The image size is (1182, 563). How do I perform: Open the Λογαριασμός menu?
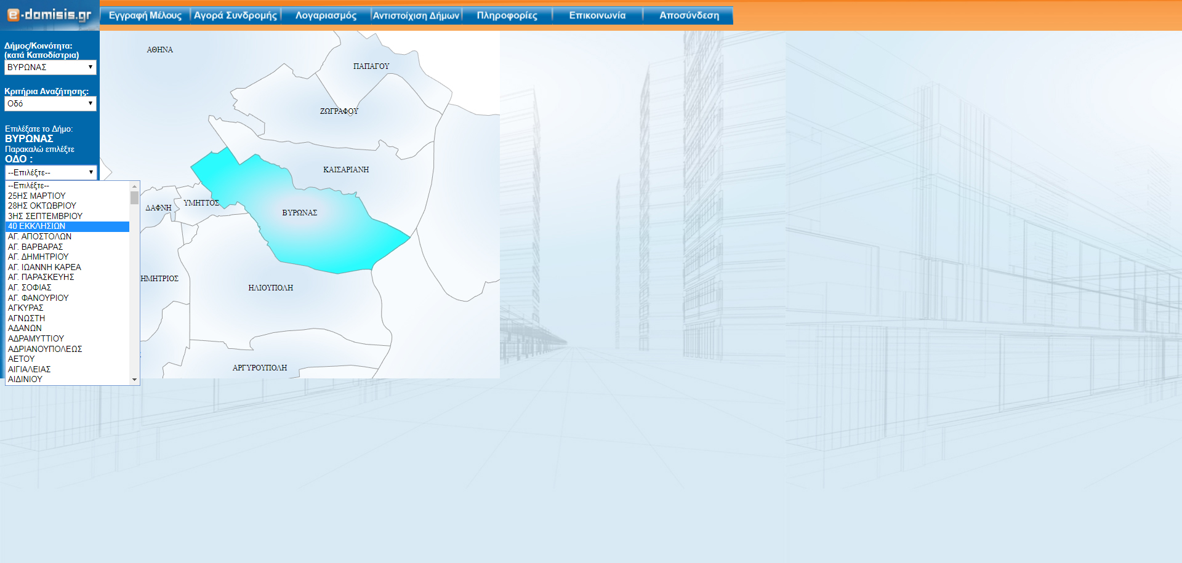pos(326,15)
